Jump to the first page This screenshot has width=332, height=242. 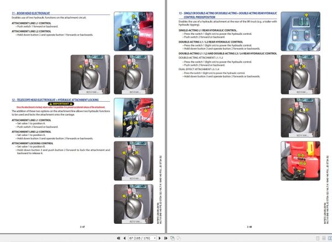tap(118, 238)
